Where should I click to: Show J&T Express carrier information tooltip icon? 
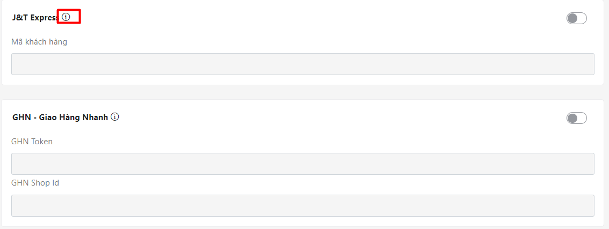(x=66, y=17)
